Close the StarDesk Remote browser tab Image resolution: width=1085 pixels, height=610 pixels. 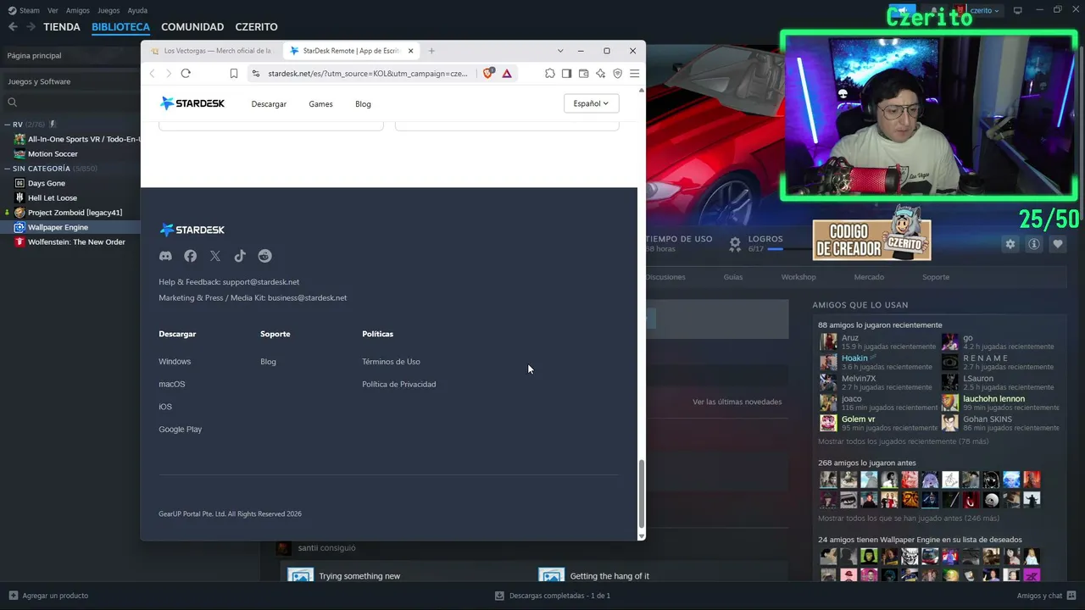coord(411,51)
